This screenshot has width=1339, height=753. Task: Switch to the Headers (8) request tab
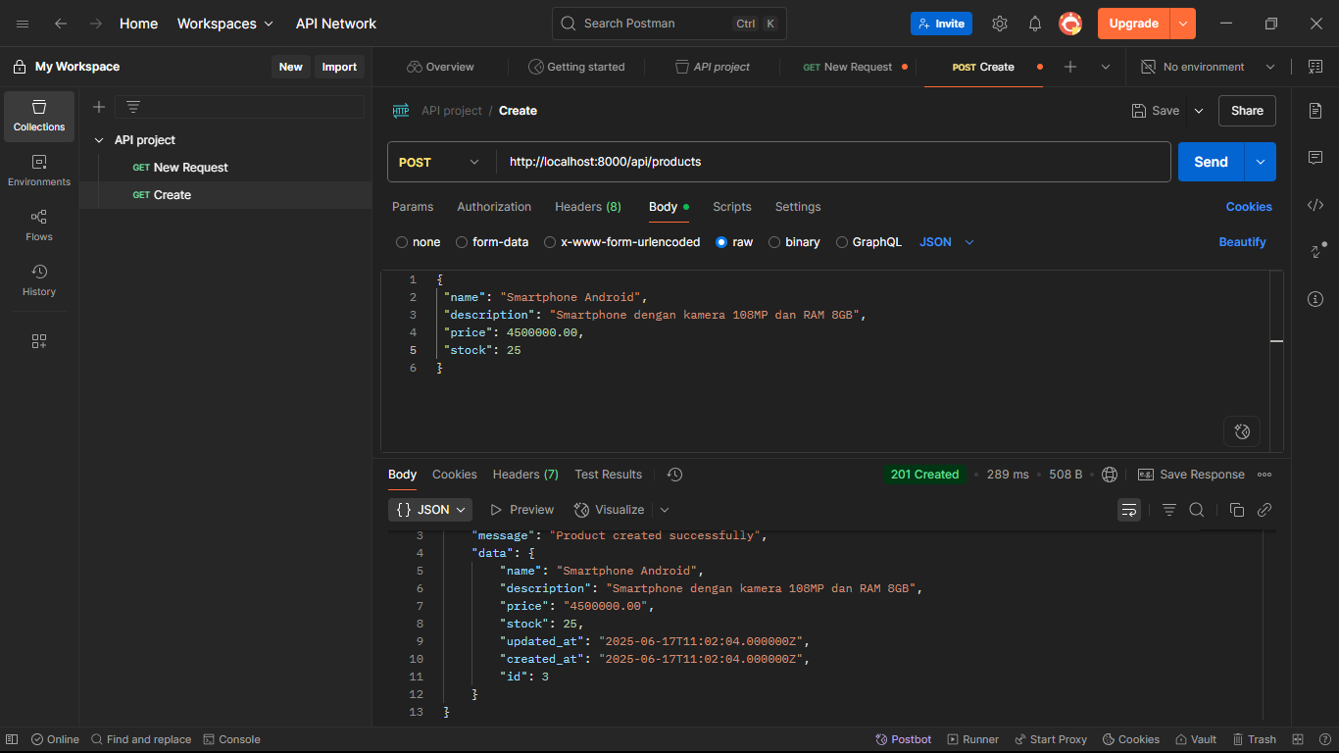587,207
